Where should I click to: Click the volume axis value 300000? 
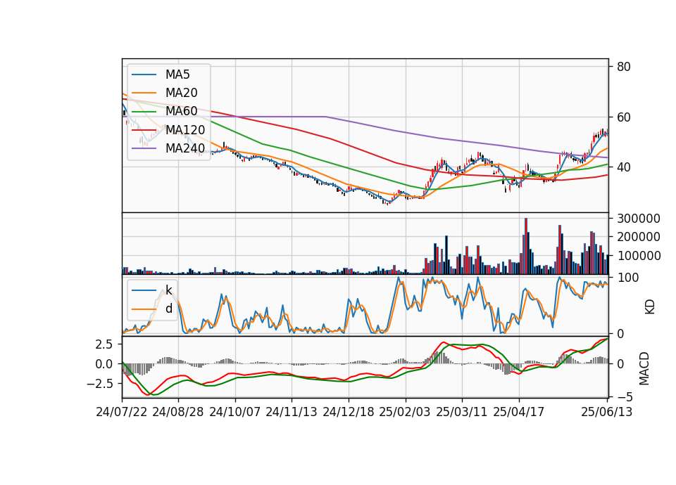click(x=639, y=219)
